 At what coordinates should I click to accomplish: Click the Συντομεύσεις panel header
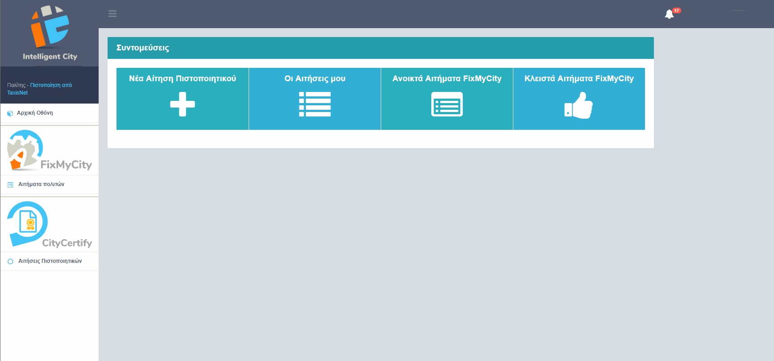click(380, 48)
